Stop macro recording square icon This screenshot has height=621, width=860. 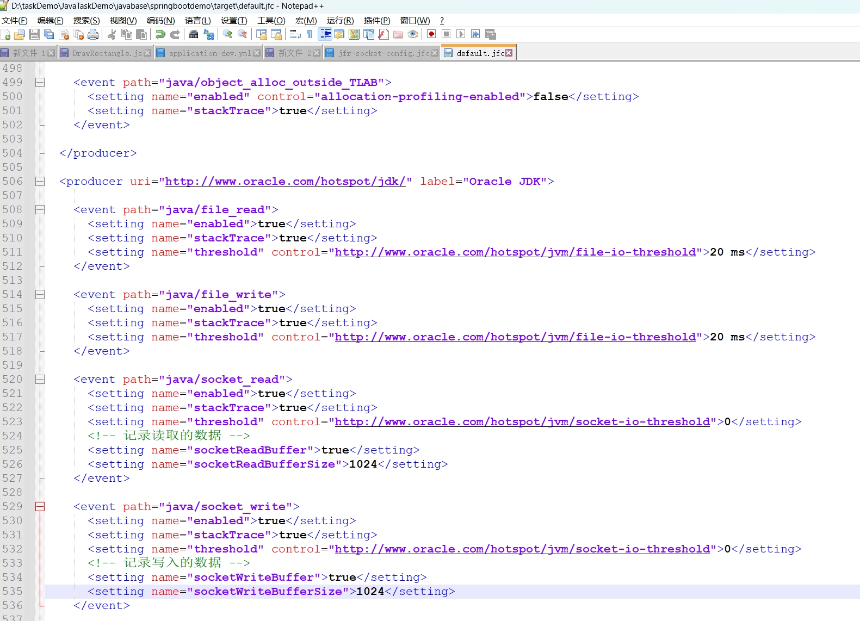click(x=446, y=34)
